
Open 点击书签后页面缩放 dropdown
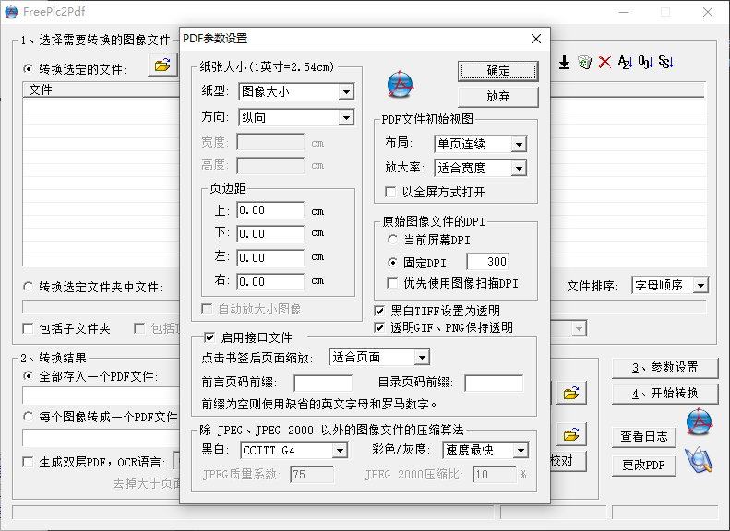point(422,358)
